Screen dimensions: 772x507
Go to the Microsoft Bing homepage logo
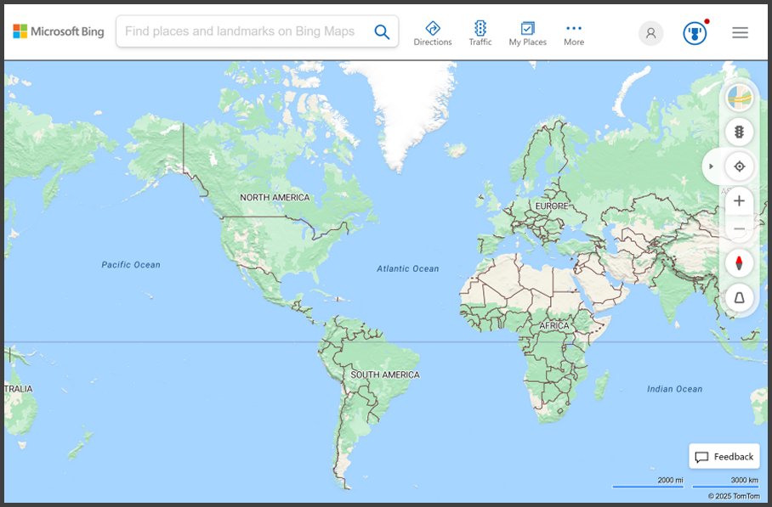(59, 31)
